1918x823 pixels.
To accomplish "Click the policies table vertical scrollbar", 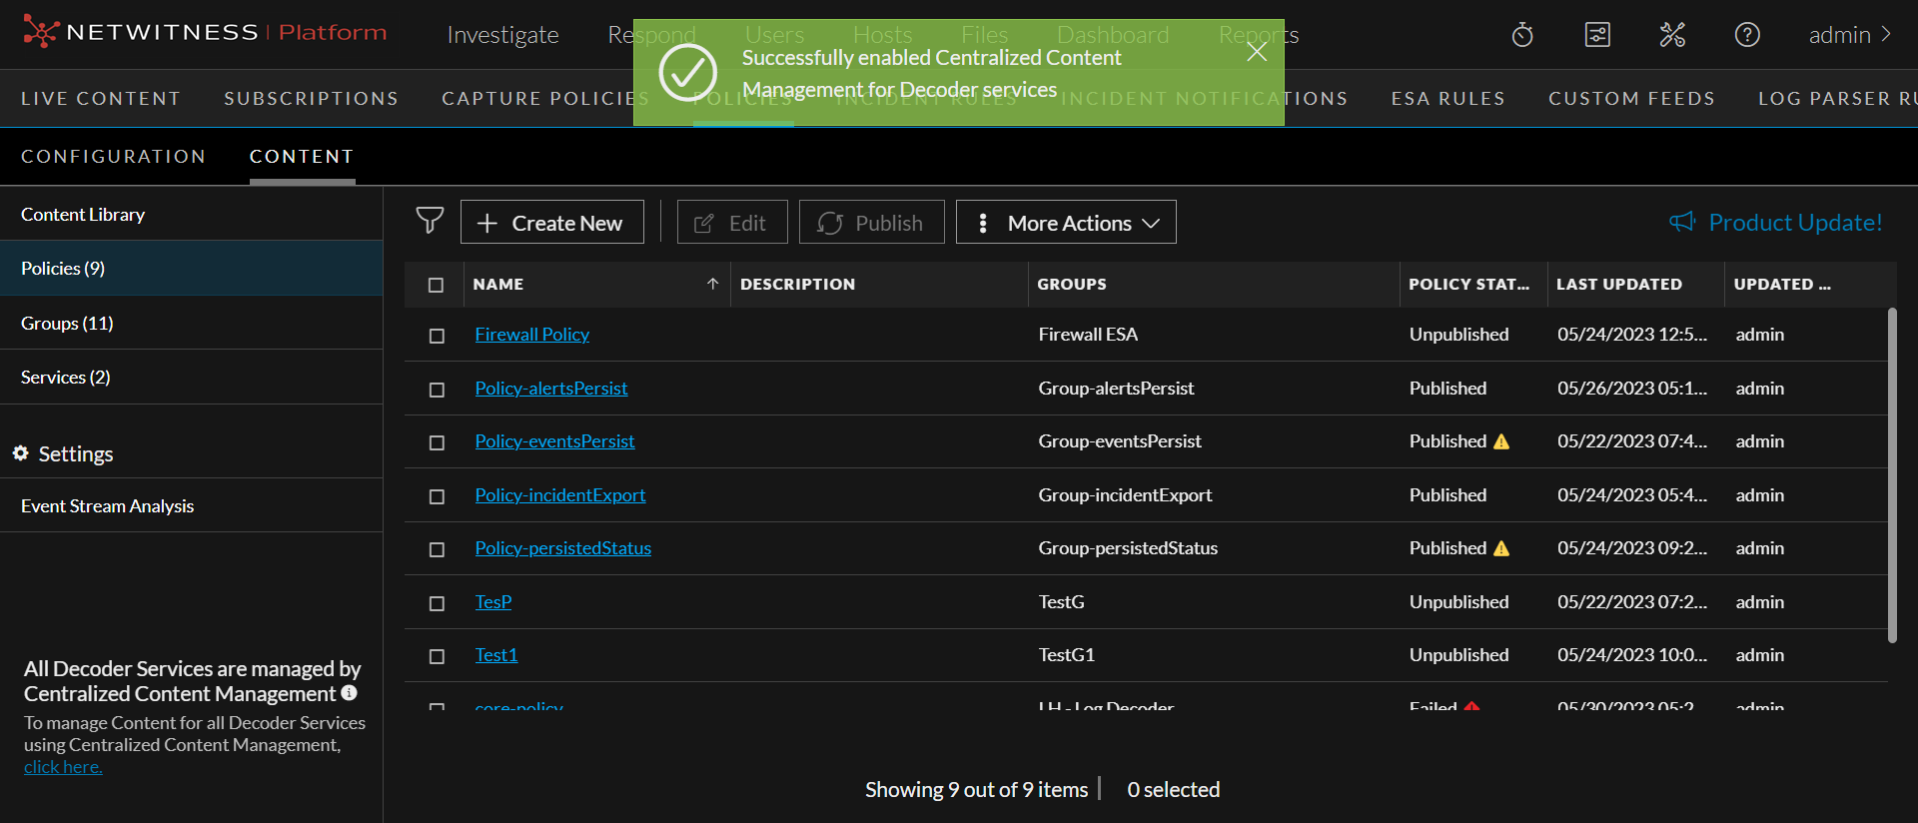I will point(1892,474).
